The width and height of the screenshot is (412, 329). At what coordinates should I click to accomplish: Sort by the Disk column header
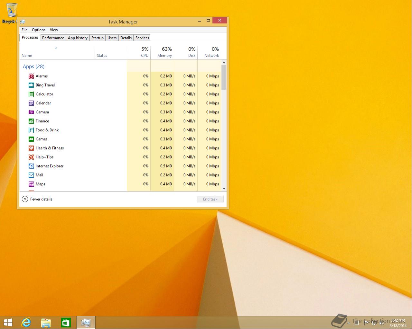(186, 53)
